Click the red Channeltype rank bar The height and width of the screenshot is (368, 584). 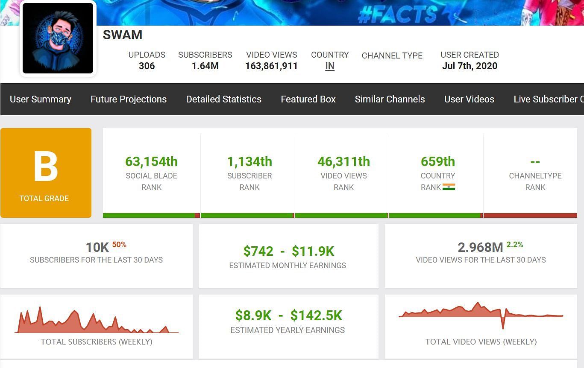tap(530, 216)
